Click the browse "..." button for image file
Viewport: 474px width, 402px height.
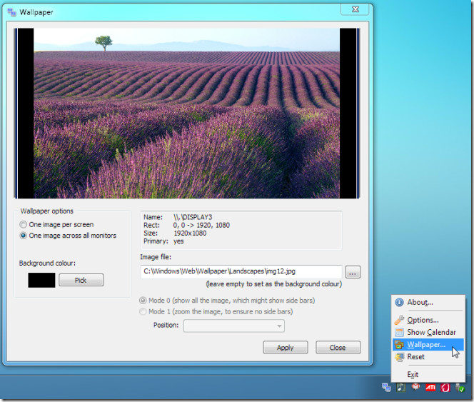point(353,272)
